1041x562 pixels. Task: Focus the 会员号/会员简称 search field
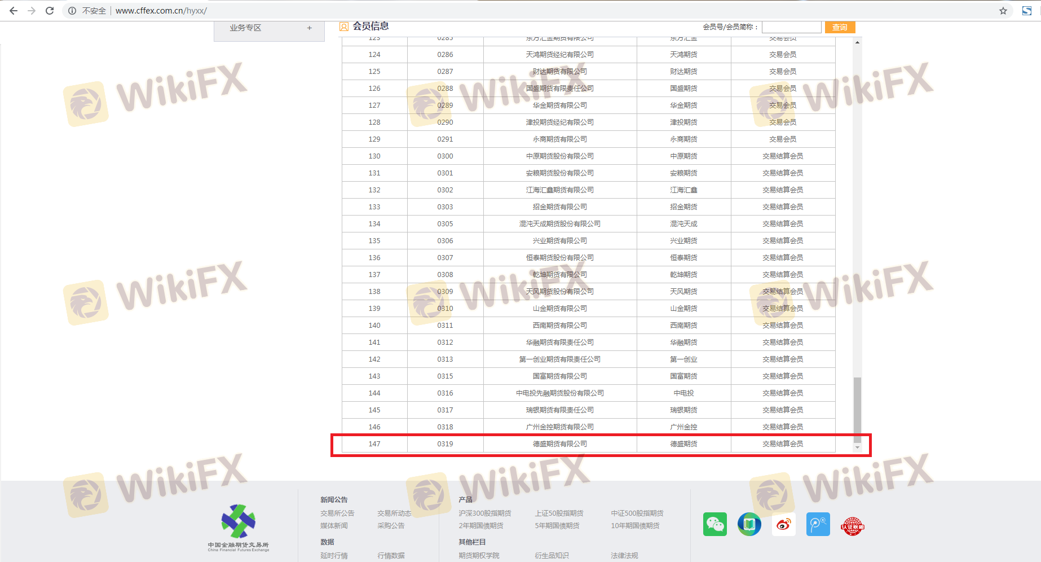point(791,27)
